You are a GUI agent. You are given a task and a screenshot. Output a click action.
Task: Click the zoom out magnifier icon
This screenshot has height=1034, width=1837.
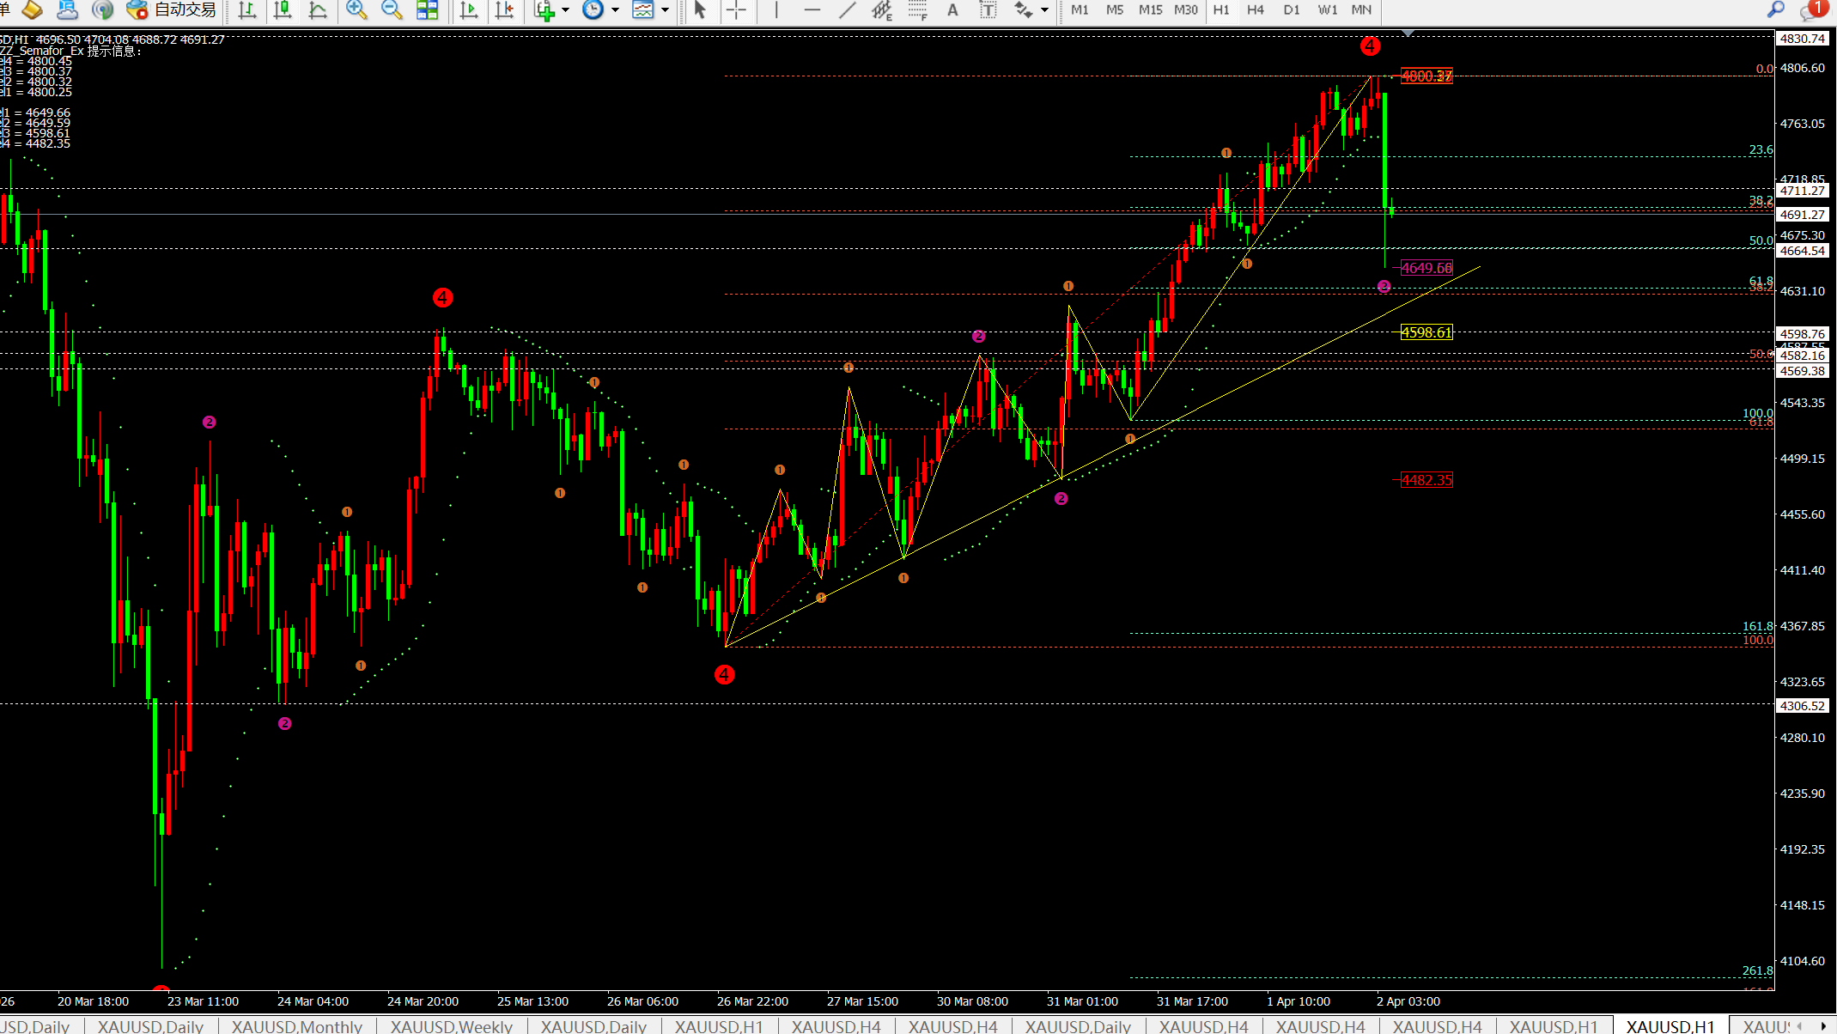[391, 10]
